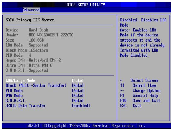Open the Advanced tab
Viewport: 171px width, 129px height.
coord(31,10)
